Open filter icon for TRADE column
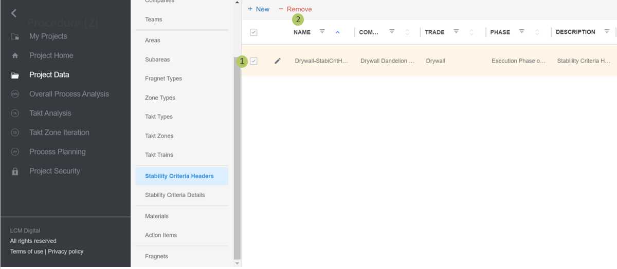This screenshot has width=617, height=269. 456,32
